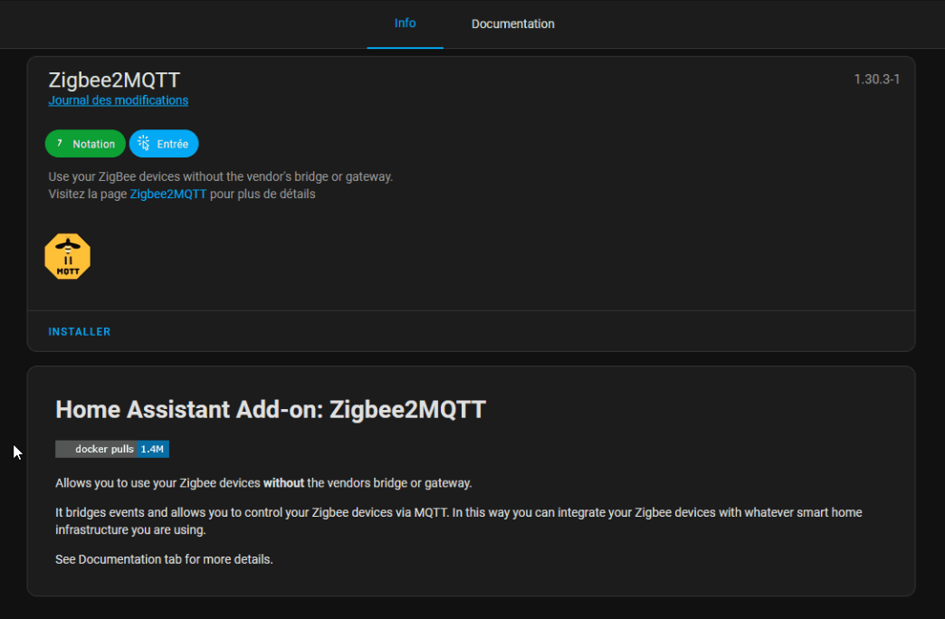Click the version number 1.30.3-1
Image resolution: width=945 pixels, height=619 pixels.
876,79
